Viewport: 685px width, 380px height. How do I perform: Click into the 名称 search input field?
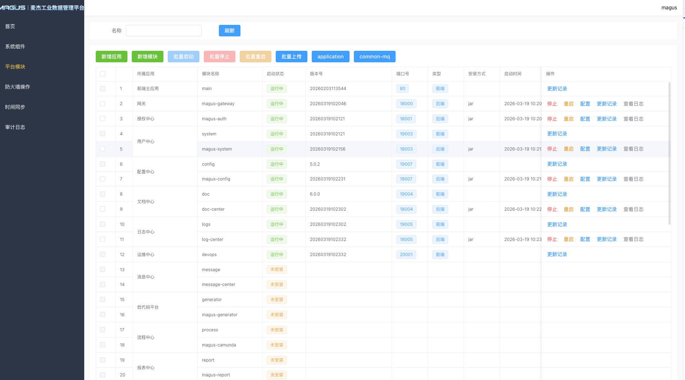tap(164, 31)
